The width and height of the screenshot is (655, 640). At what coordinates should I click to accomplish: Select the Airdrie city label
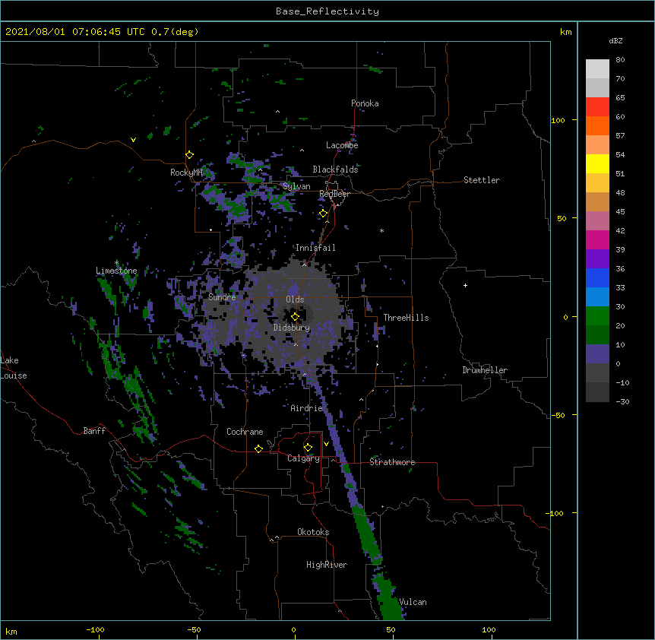(306, 408)
